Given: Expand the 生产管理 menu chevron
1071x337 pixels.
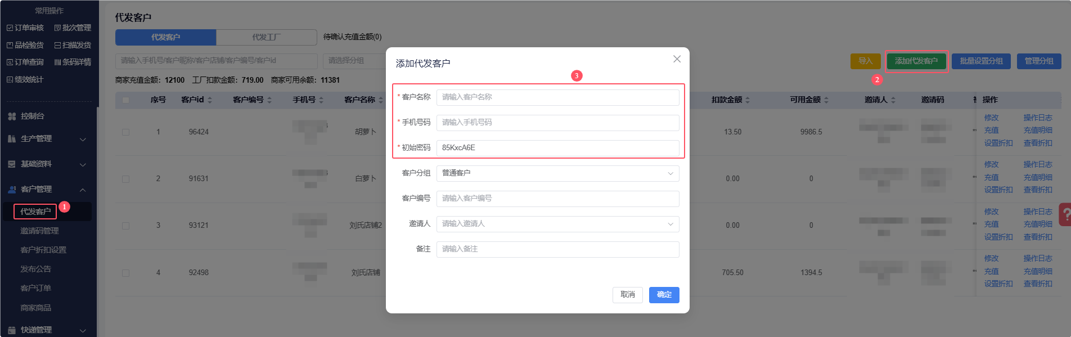Looking at the screenshot, I should click(x=83, y=139).
